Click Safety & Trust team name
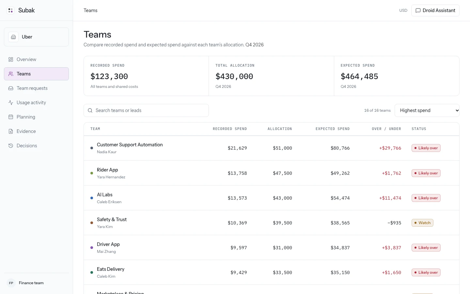This screenshot has height=294, width=470. click(112, 220)
